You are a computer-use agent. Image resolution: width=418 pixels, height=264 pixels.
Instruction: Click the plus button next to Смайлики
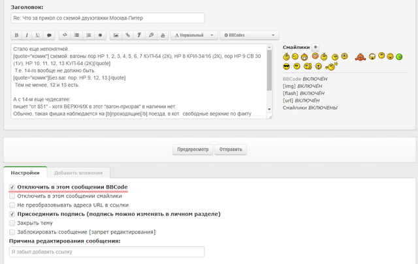(x=316, y=48)
